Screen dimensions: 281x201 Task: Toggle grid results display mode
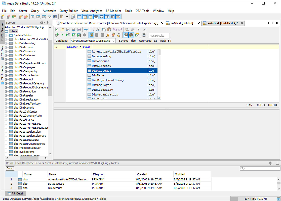(126, 35)
